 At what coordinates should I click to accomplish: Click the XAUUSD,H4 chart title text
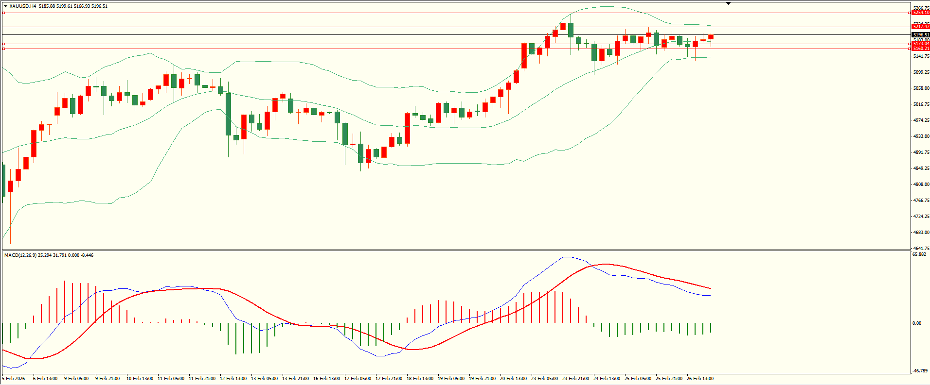click(x=22, y=6)
